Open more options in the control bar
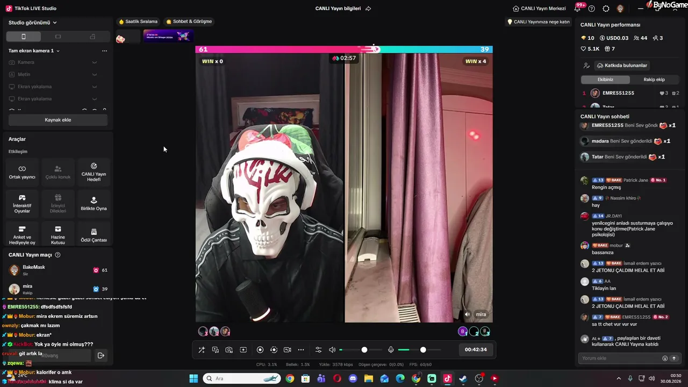 [x=301, y=350]
